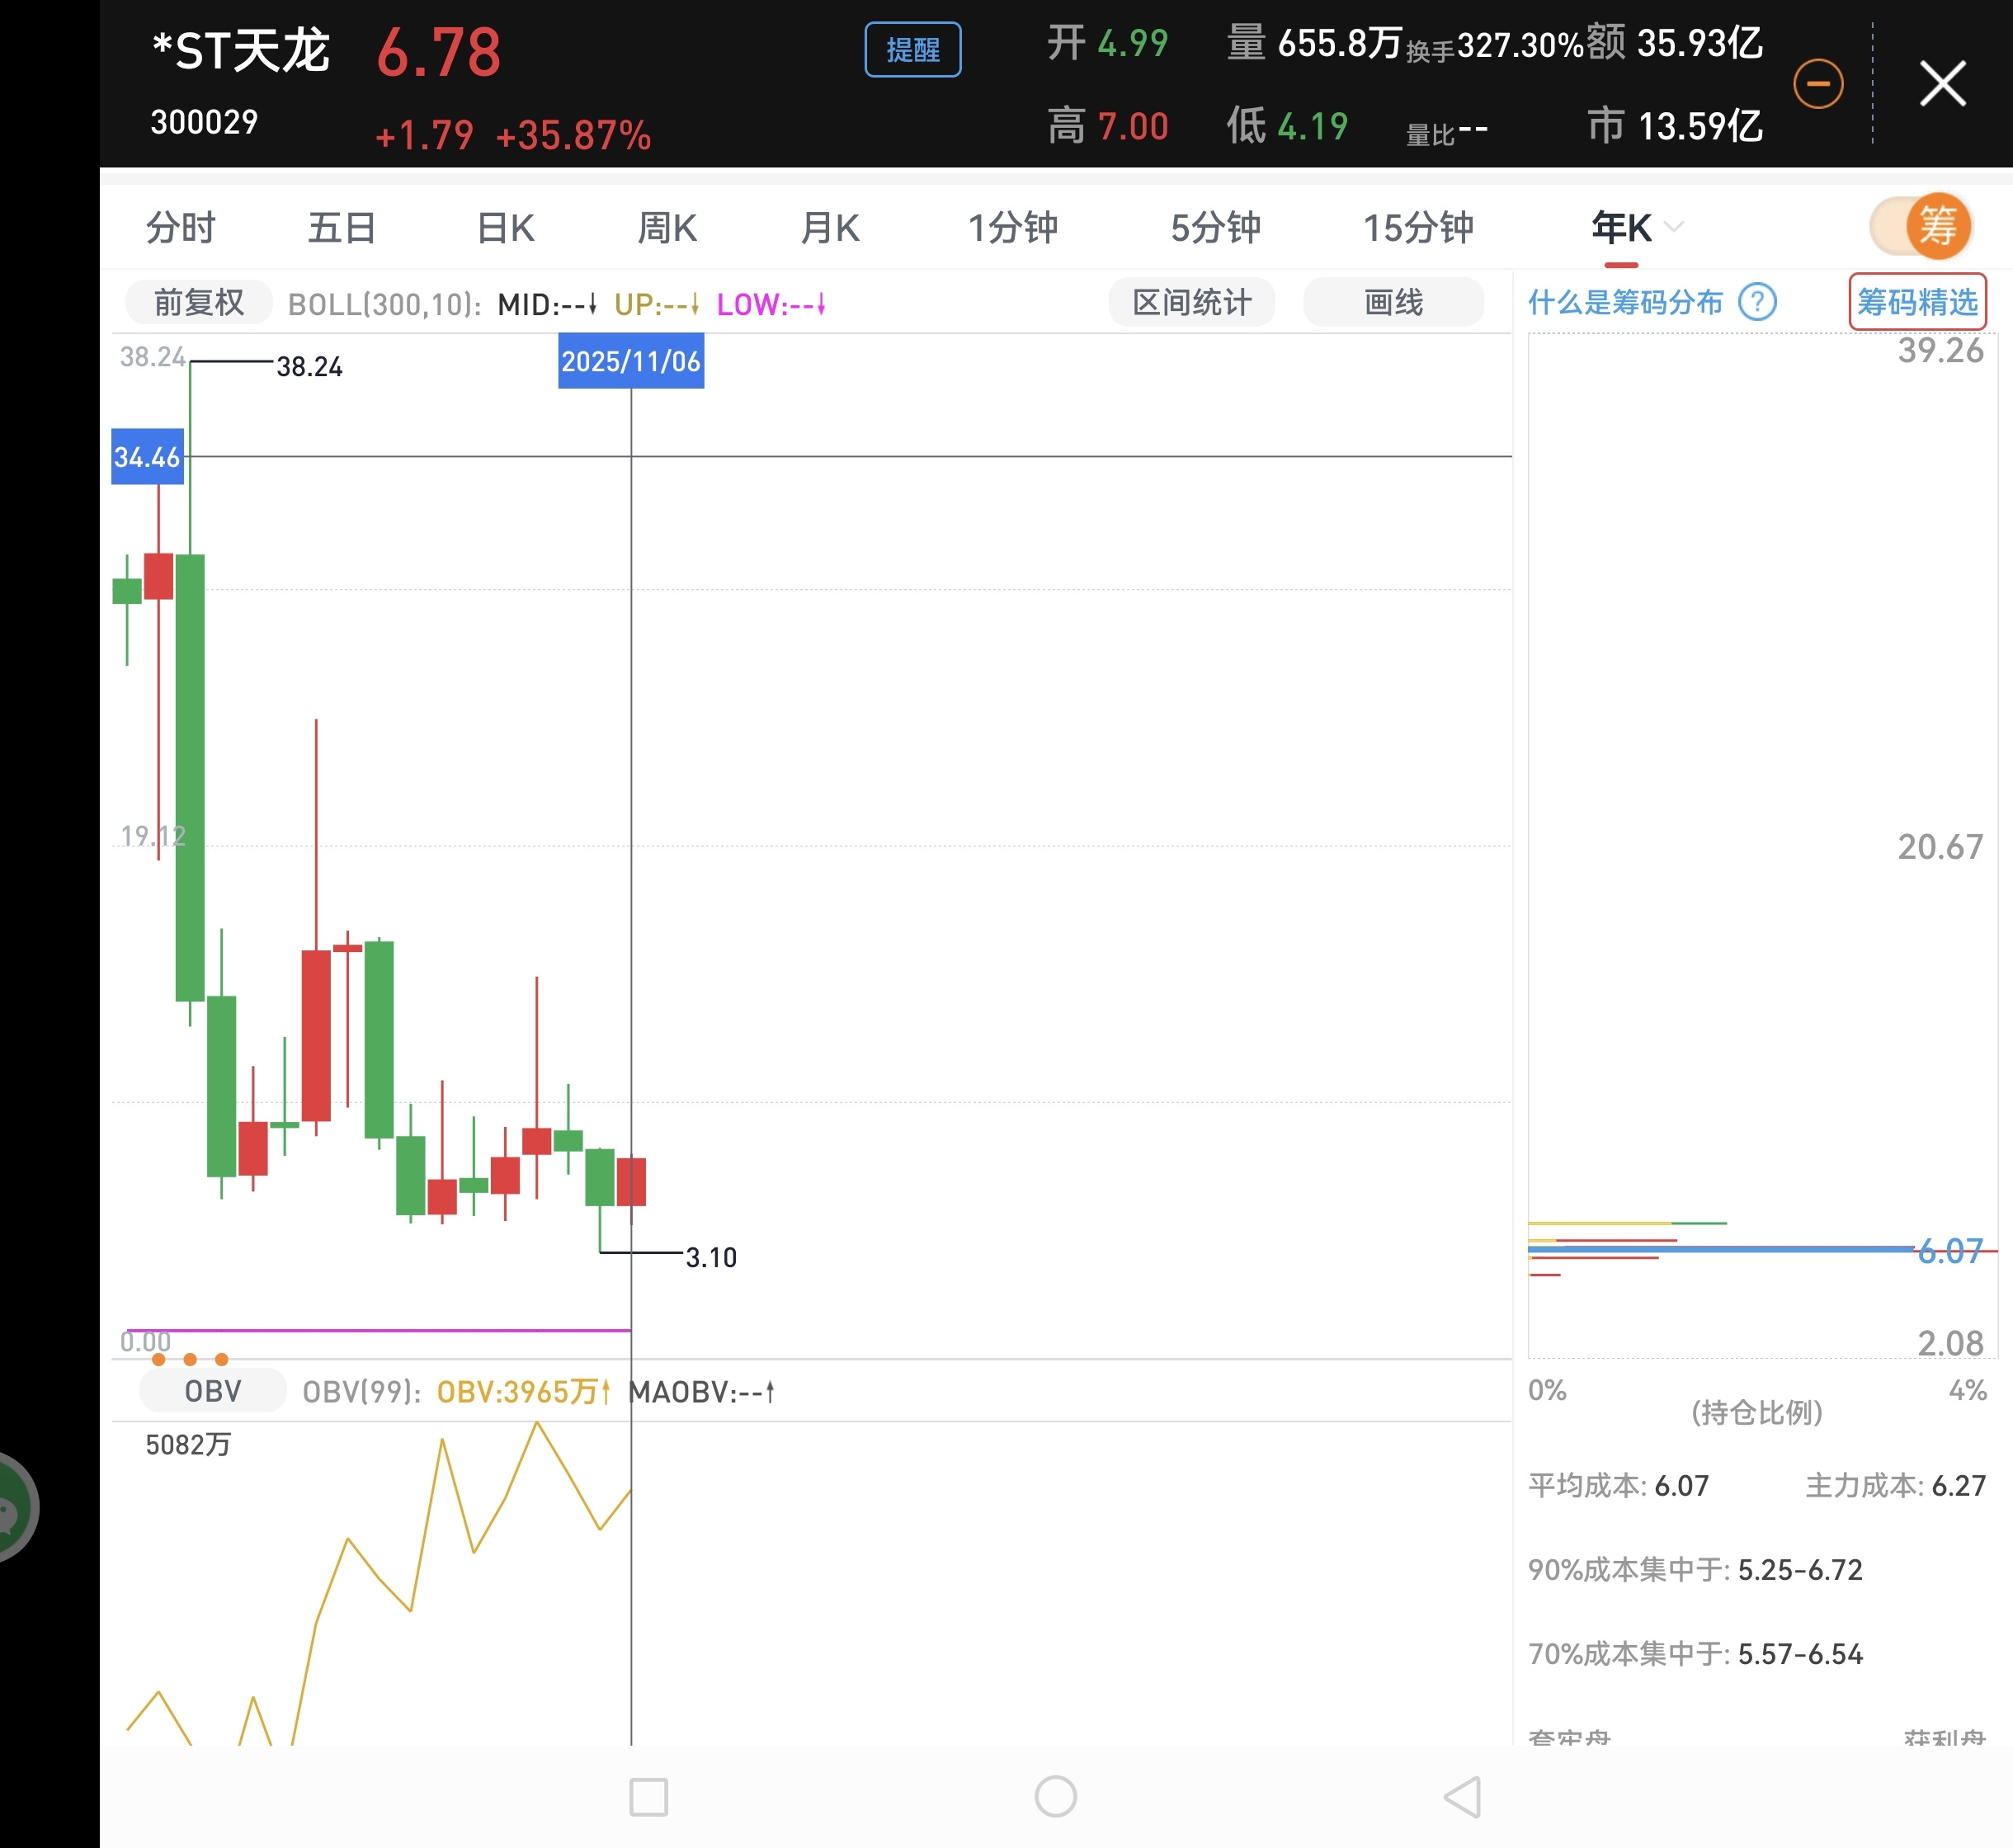Open 区间统计 range statistics

click(x=1191, y=303)
